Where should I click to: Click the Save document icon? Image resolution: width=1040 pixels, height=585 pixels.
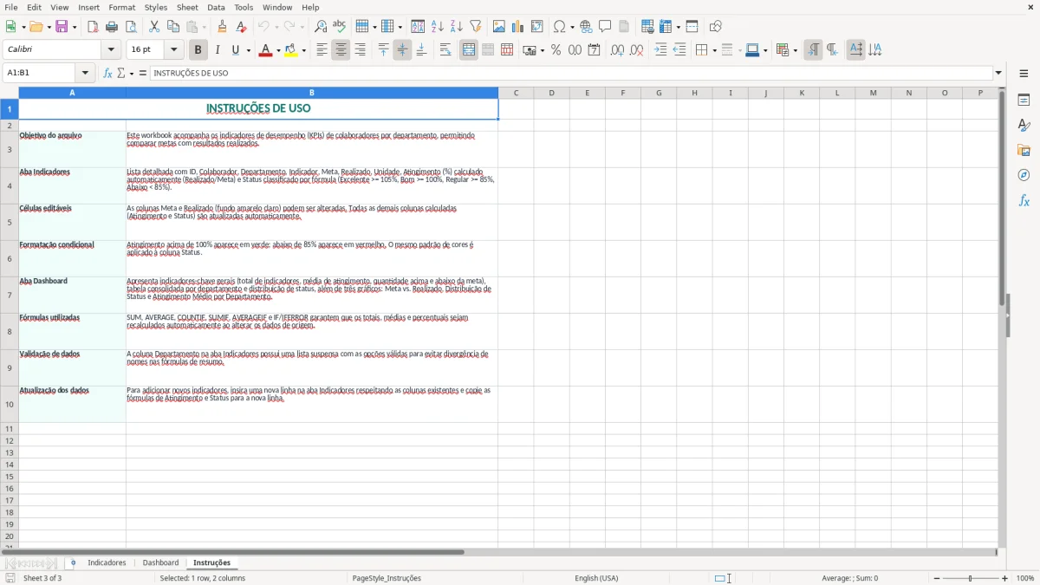coord(62,27)
